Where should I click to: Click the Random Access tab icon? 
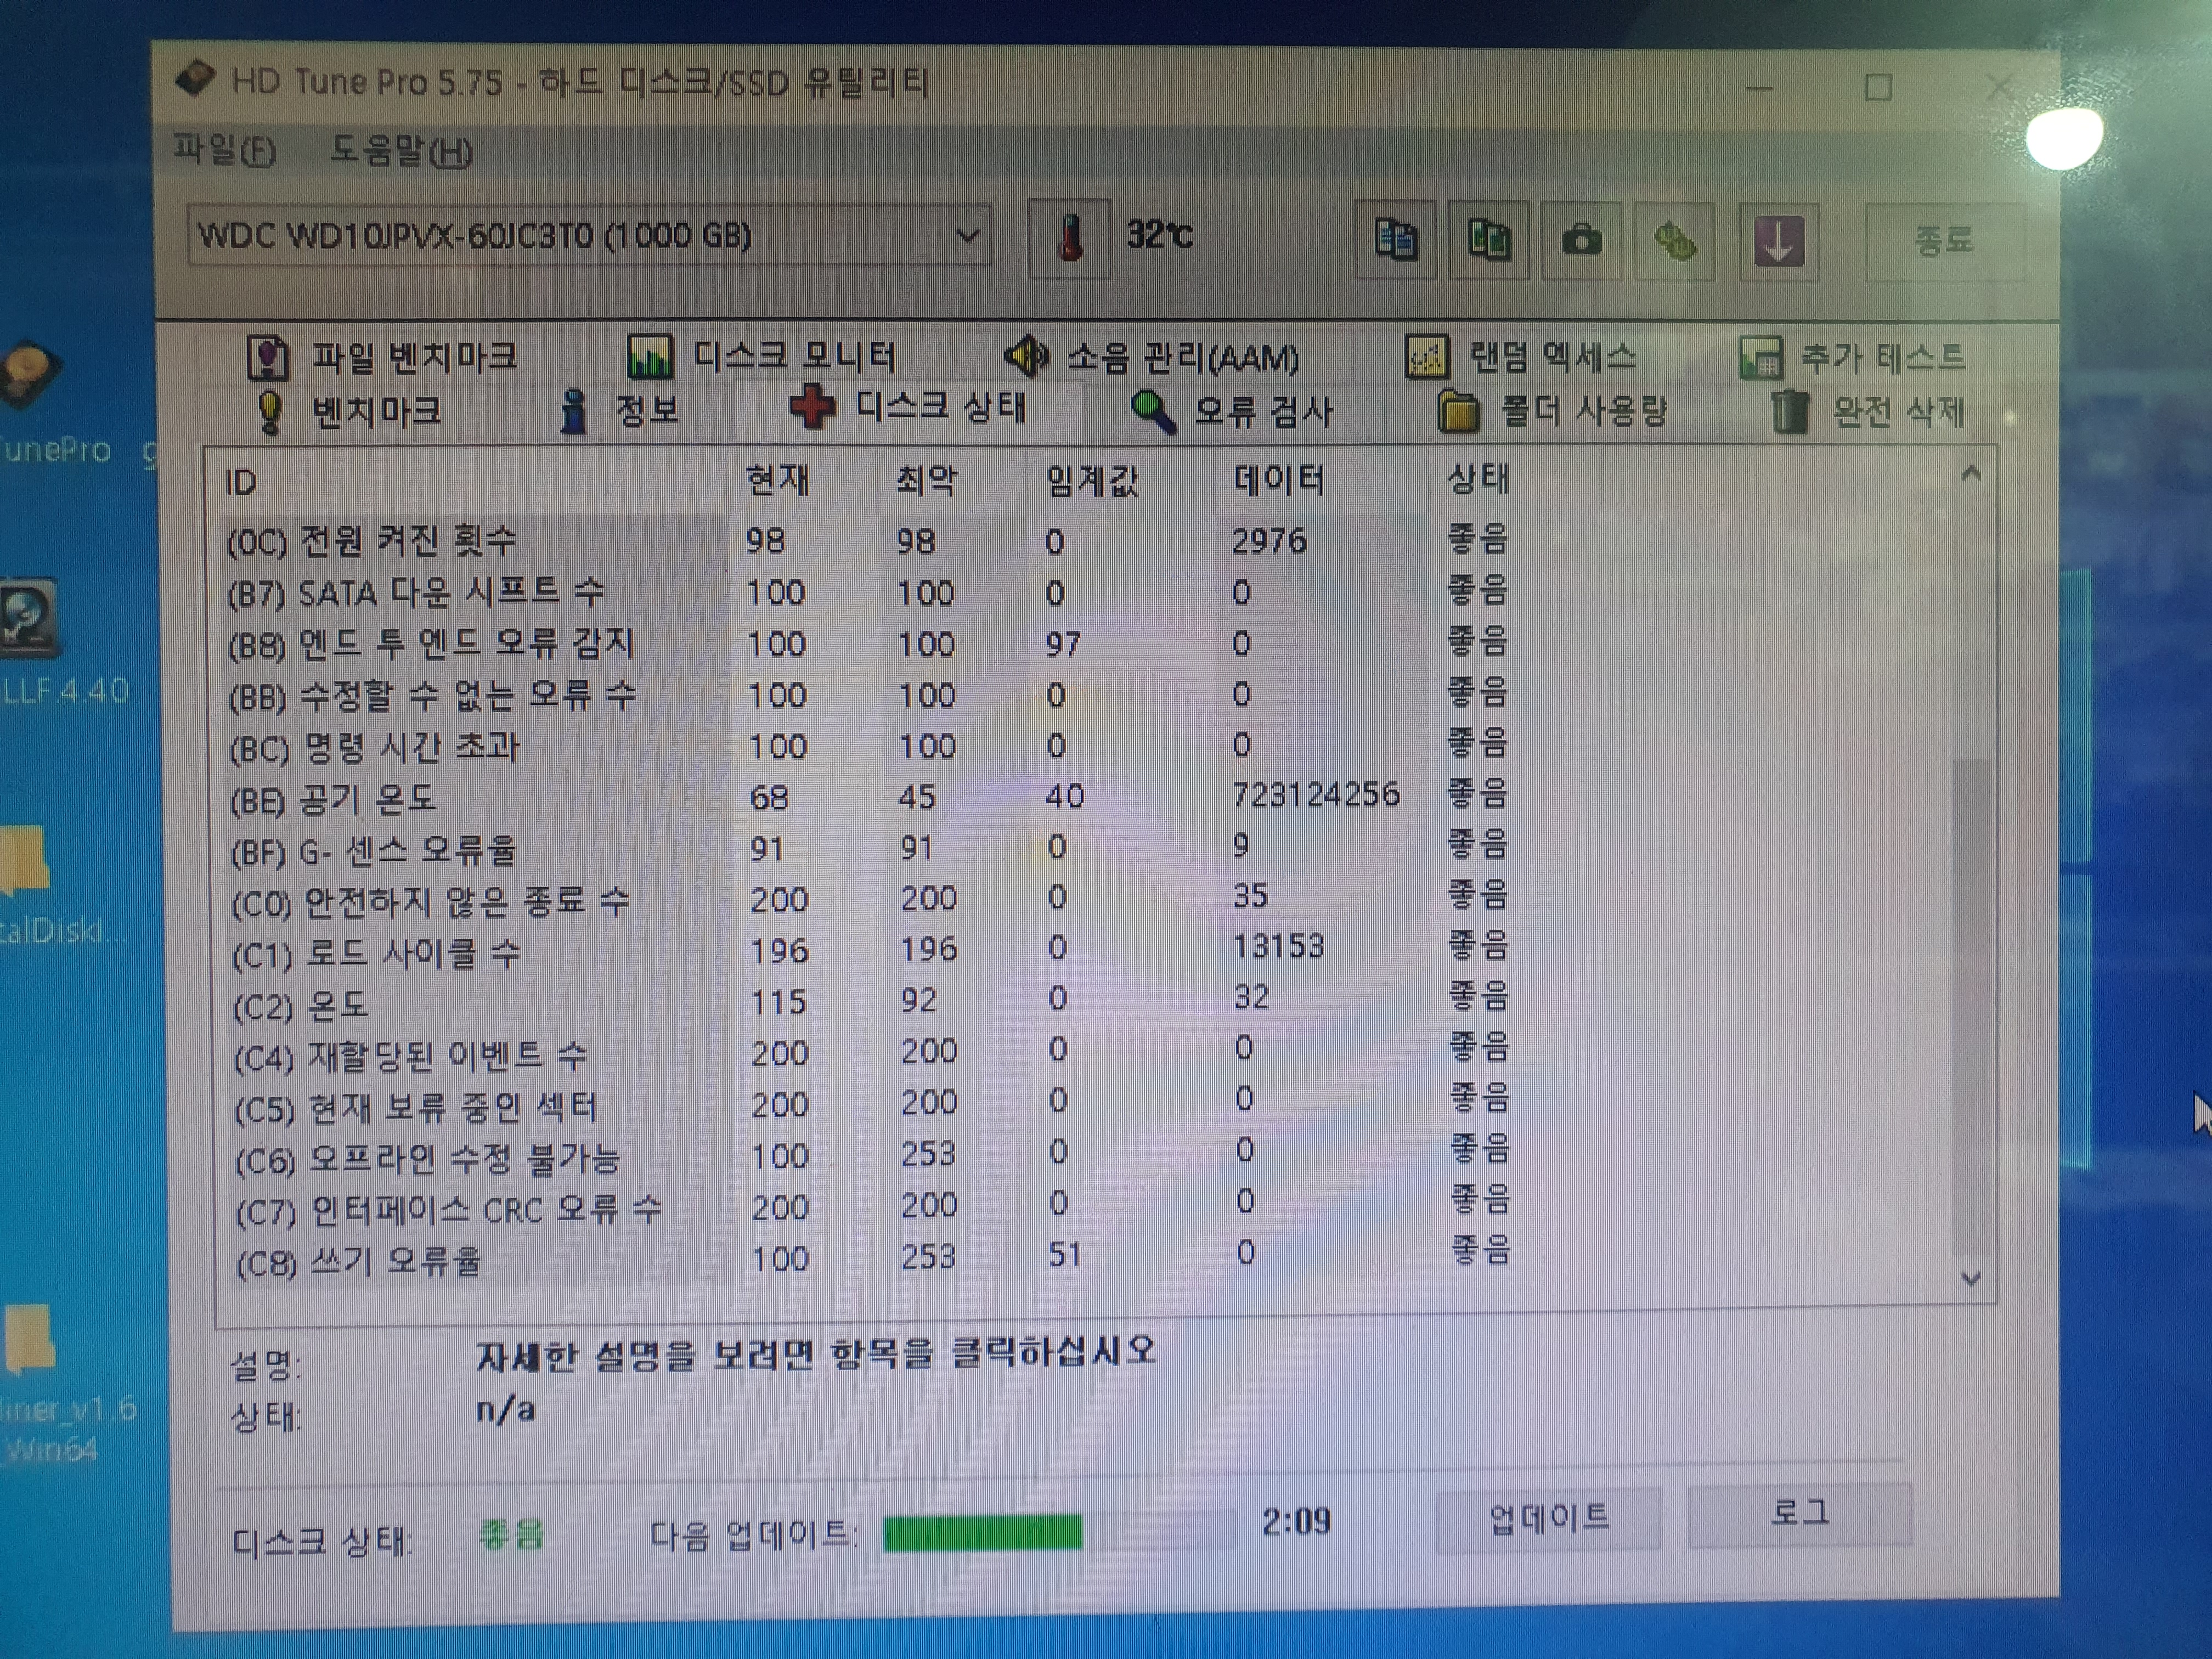pos(1427,357)
